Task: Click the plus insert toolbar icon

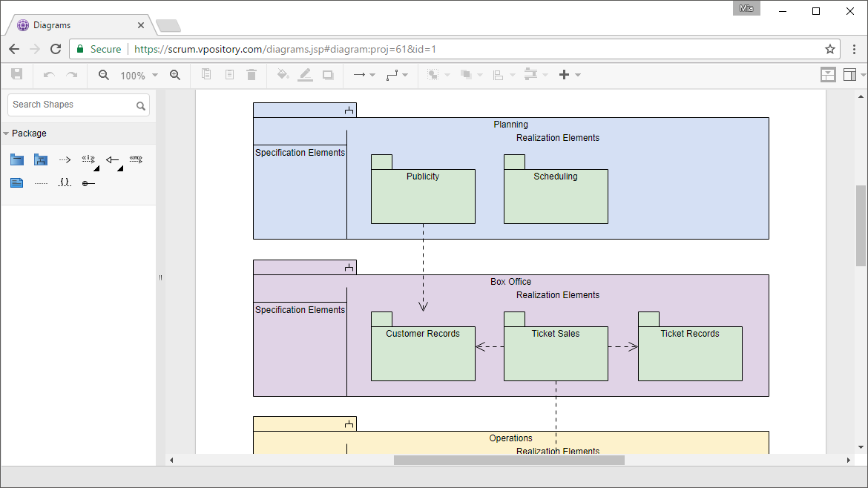Action: pyautogui.click(x=564, y=75)
